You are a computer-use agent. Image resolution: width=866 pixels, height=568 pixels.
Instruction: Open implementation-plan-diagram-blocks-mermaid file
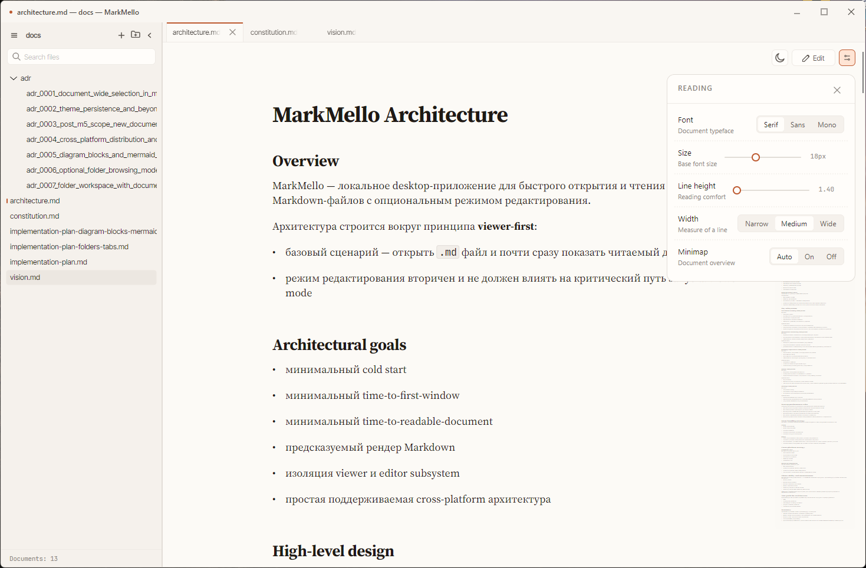point(81,232)
